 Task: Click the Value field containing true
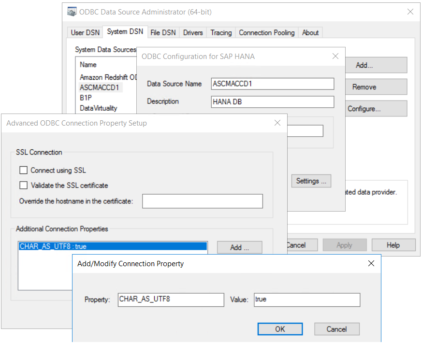coord(307,300)
